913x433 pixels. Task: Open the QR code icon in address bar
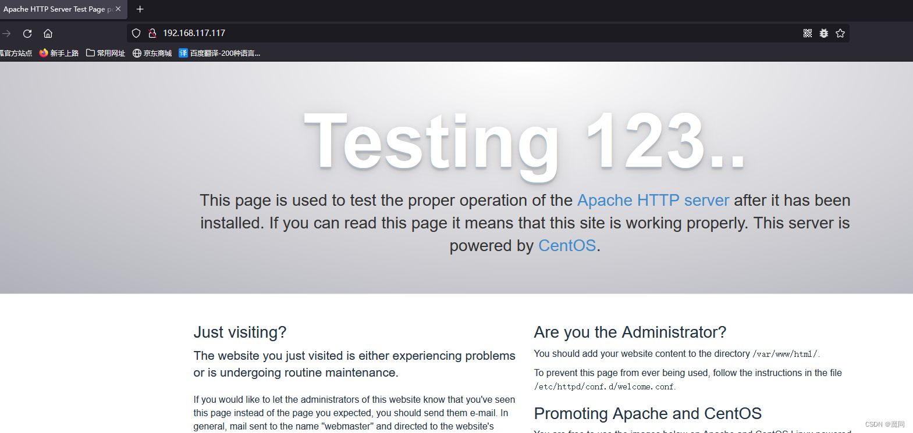coord(808,33)
